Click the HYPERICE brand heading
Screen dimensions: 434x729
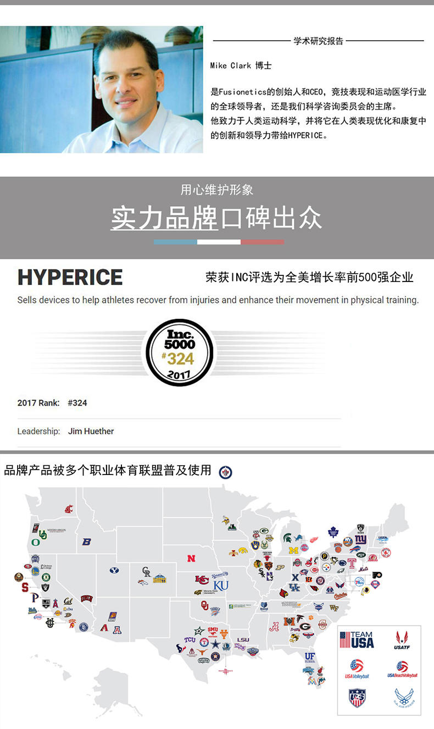(x=70, y=278)
